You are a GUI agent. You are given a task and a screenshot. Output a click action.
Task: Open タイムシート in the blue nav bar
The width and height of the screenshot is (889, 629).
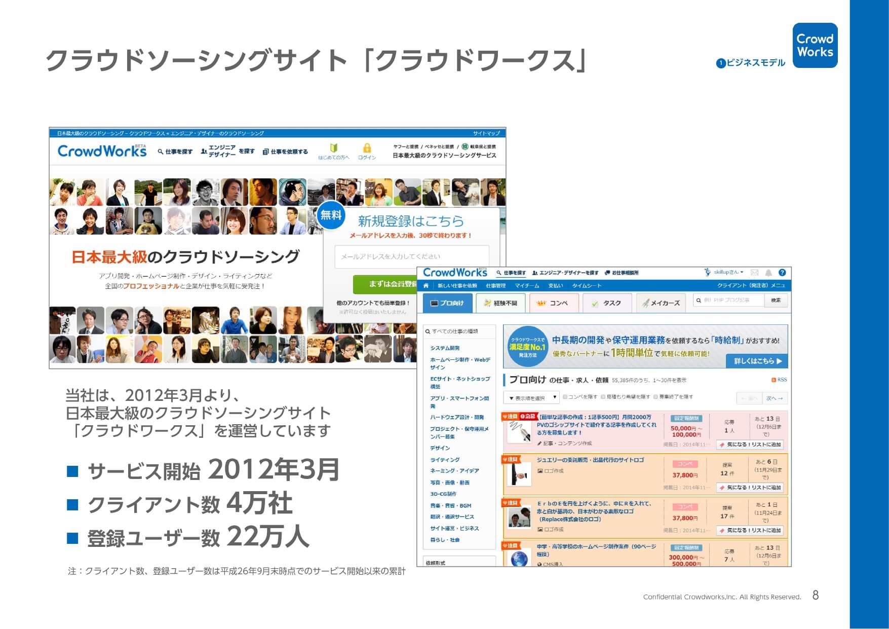pyautogui.click(x=587, y=286)
